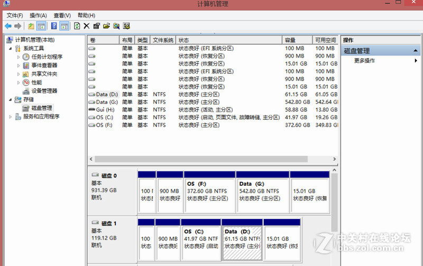This screenshot has height=266, width=423.
Task: Click volume list horizontal scrollbar left arrow
Action: point(91,159)
